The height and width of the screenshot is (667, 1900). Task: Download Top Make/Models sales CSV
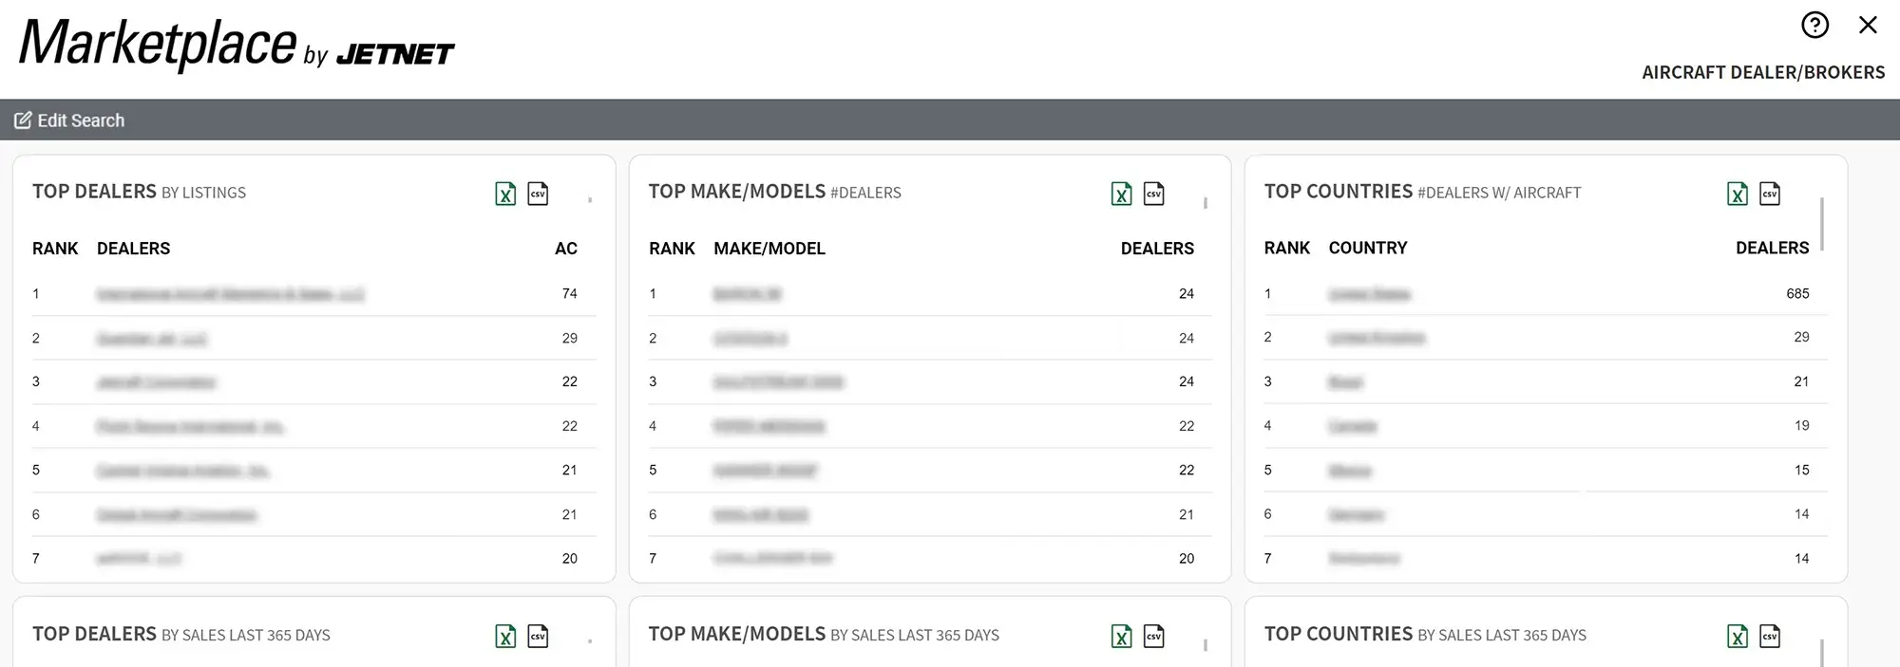[1154, 636]
